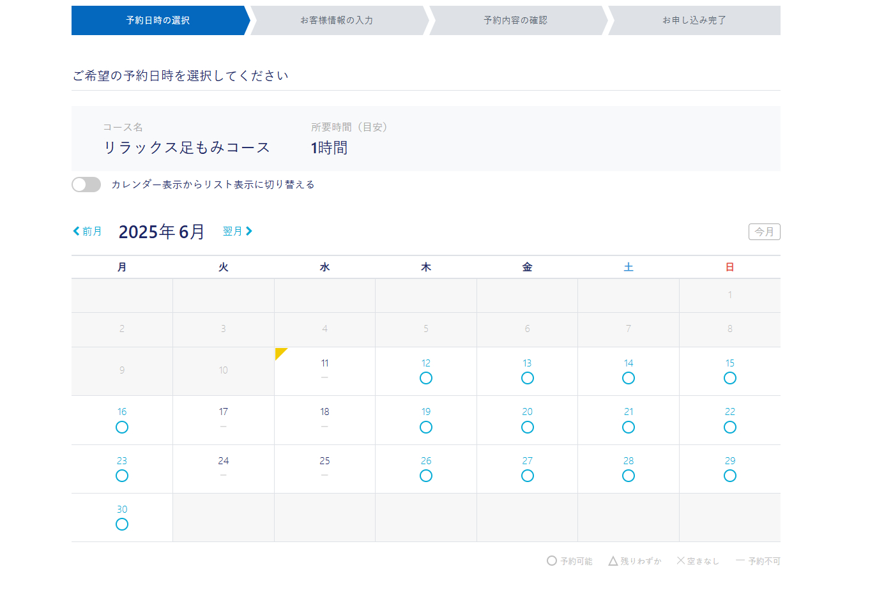This screenshot has width=877, height=597.
Task: Click the 予約可能 circle legend icon
Action: coord(552,561)
